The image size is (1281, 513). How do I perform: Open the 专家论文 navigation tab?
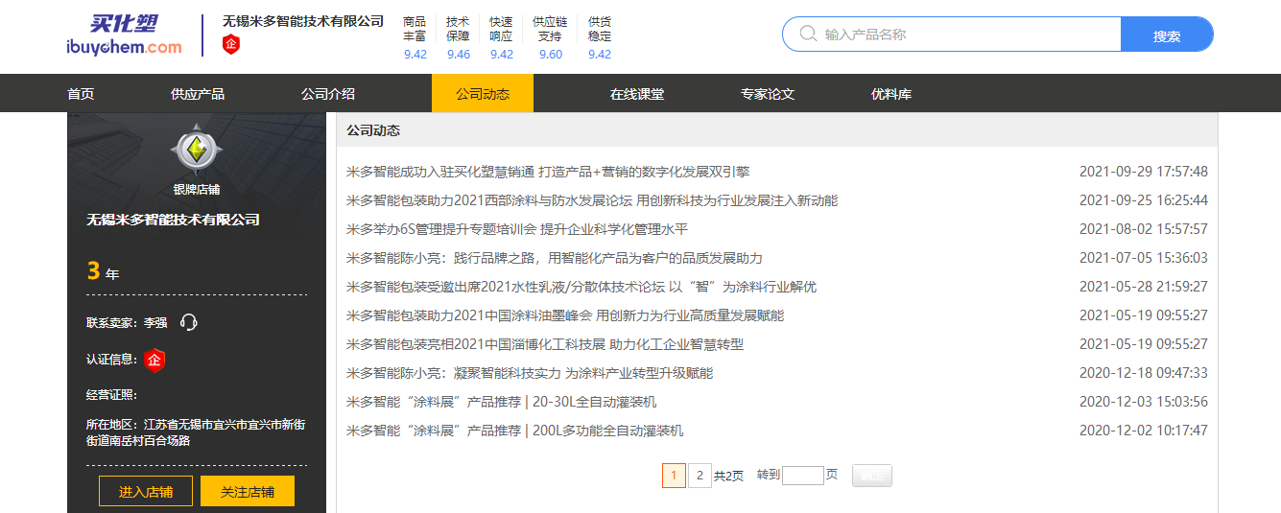[768, 94]
